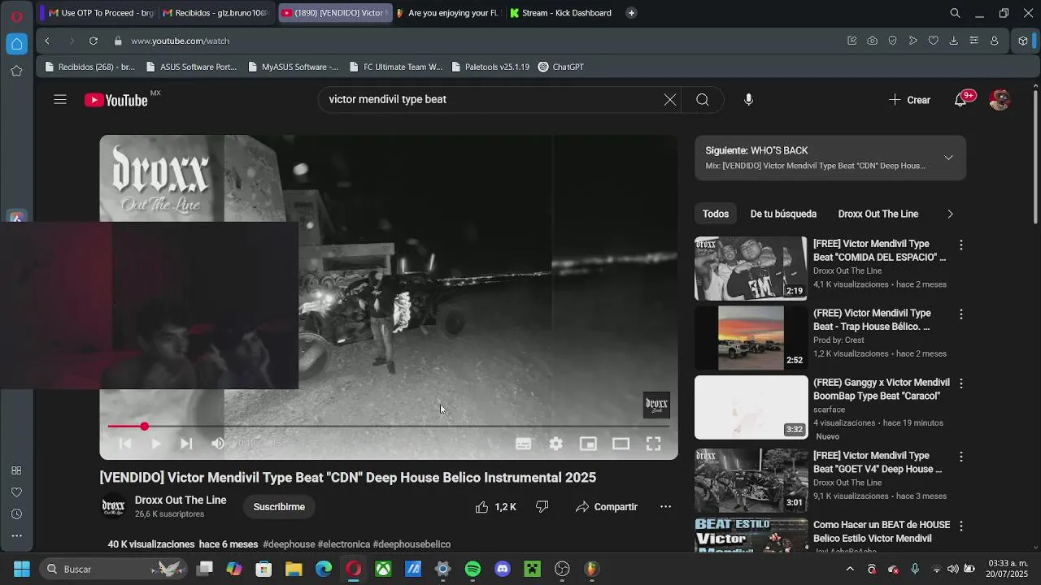Go back in browser history
Screen dimensions: 1041x585
point(47,41)
